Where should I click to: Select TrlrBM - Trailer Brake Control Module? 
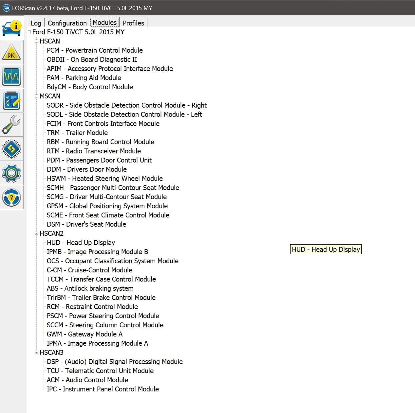[101, 298]
